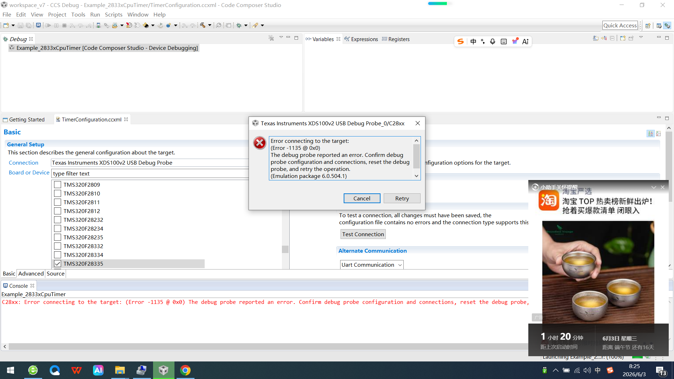
Task: Open File Explorer from the taskbar
Action: coord(120,370)
